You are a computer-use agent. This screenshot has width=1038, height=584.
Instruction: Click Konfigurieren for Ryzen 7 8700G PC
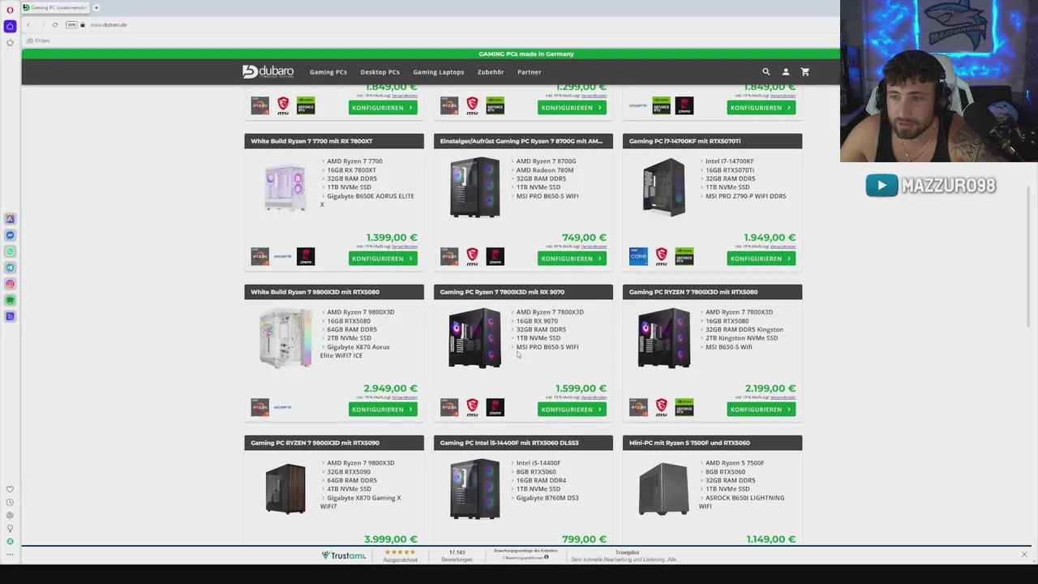572,258
